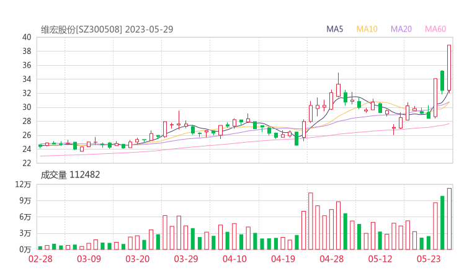Select the 03-09 date on the axis
Screen dimensions: 459x273
tap(89, 259)
